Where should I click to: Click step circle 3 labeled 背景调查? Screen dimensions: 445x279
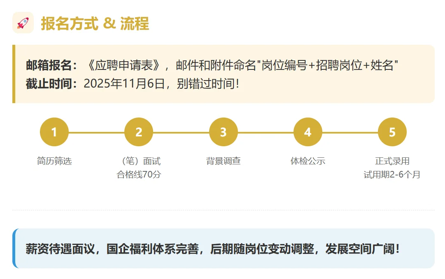[224, 132]
